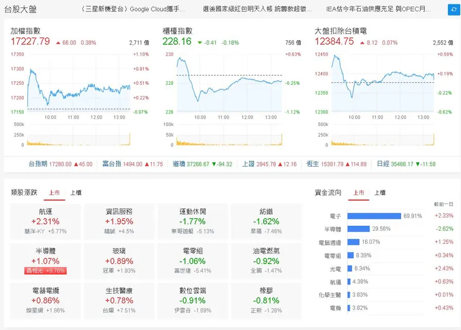The image size is (461, 330).
Task: Switch to 上櫃 tab under 資金流向
Action: point(379,193)
